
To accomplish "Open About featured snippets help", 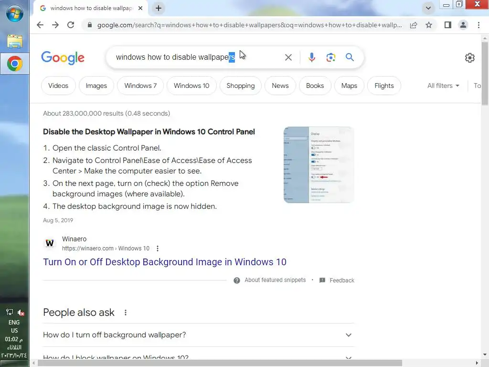I will (x=275, y=280).
